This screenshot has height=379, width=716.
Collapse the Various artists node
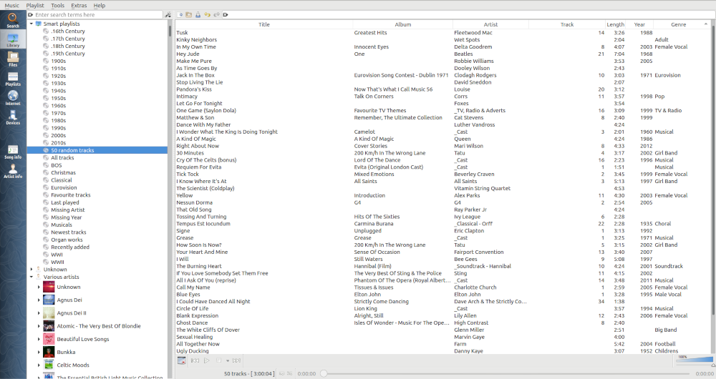pyautogui.click(x=32, y=277)
